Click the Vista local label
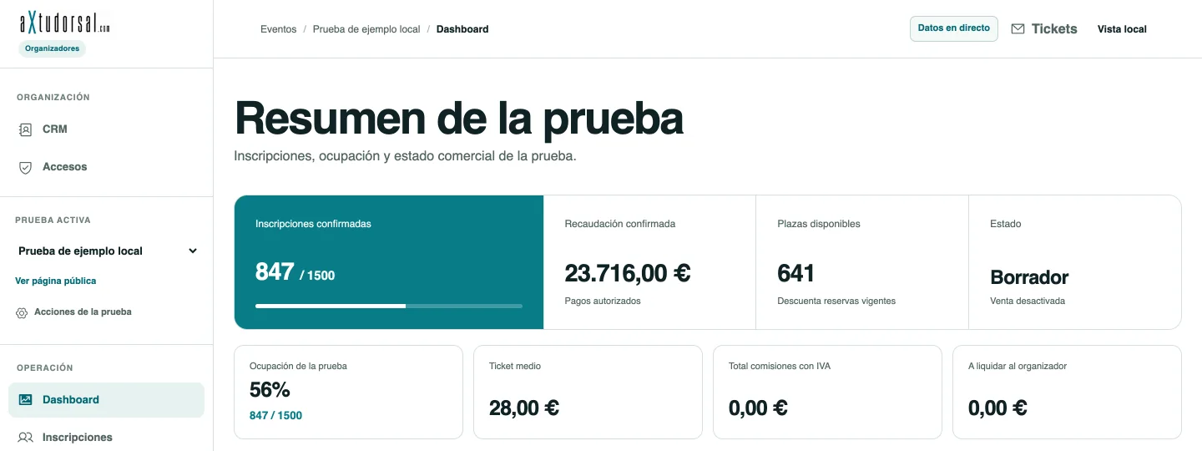The width and height of the screenshot is (1202, 451). pyautogui.click(x=1122, y=29)
